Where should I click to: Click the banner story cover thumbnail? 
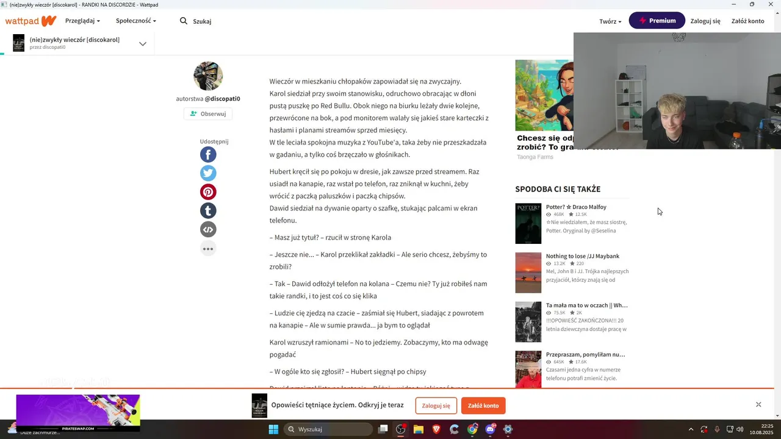(259, 405)
